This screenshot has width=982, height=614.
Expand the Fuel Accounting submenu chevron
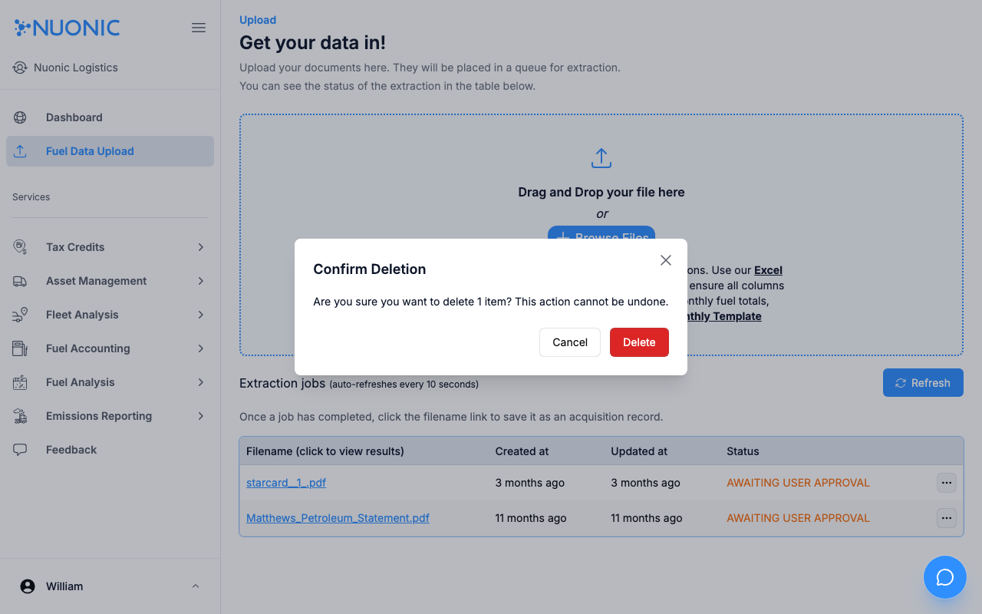(x=201, y=348)
